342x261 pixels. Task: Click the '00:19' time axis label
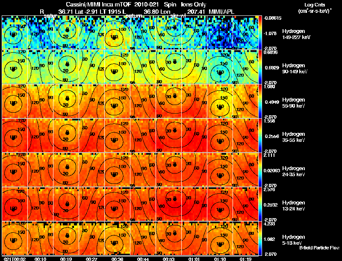click(66, 259)
